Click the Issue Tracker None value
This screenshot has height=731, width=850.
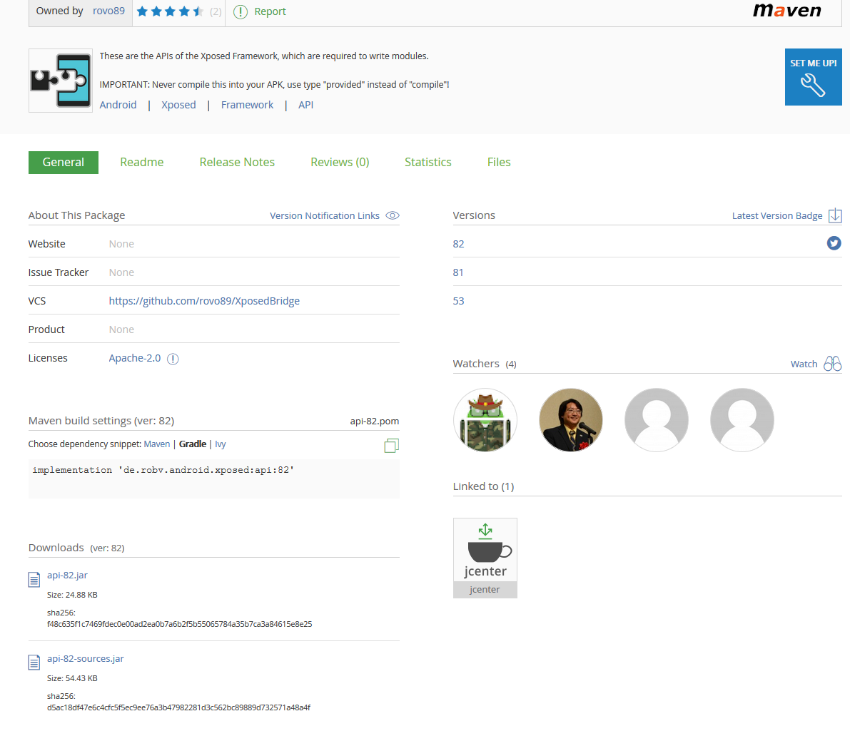click(121, 272)
